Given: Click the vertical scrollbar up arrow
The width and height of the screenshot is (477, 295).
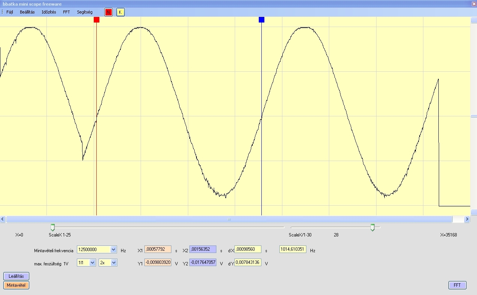Looking at the screenshot, I should pos(474,20).
